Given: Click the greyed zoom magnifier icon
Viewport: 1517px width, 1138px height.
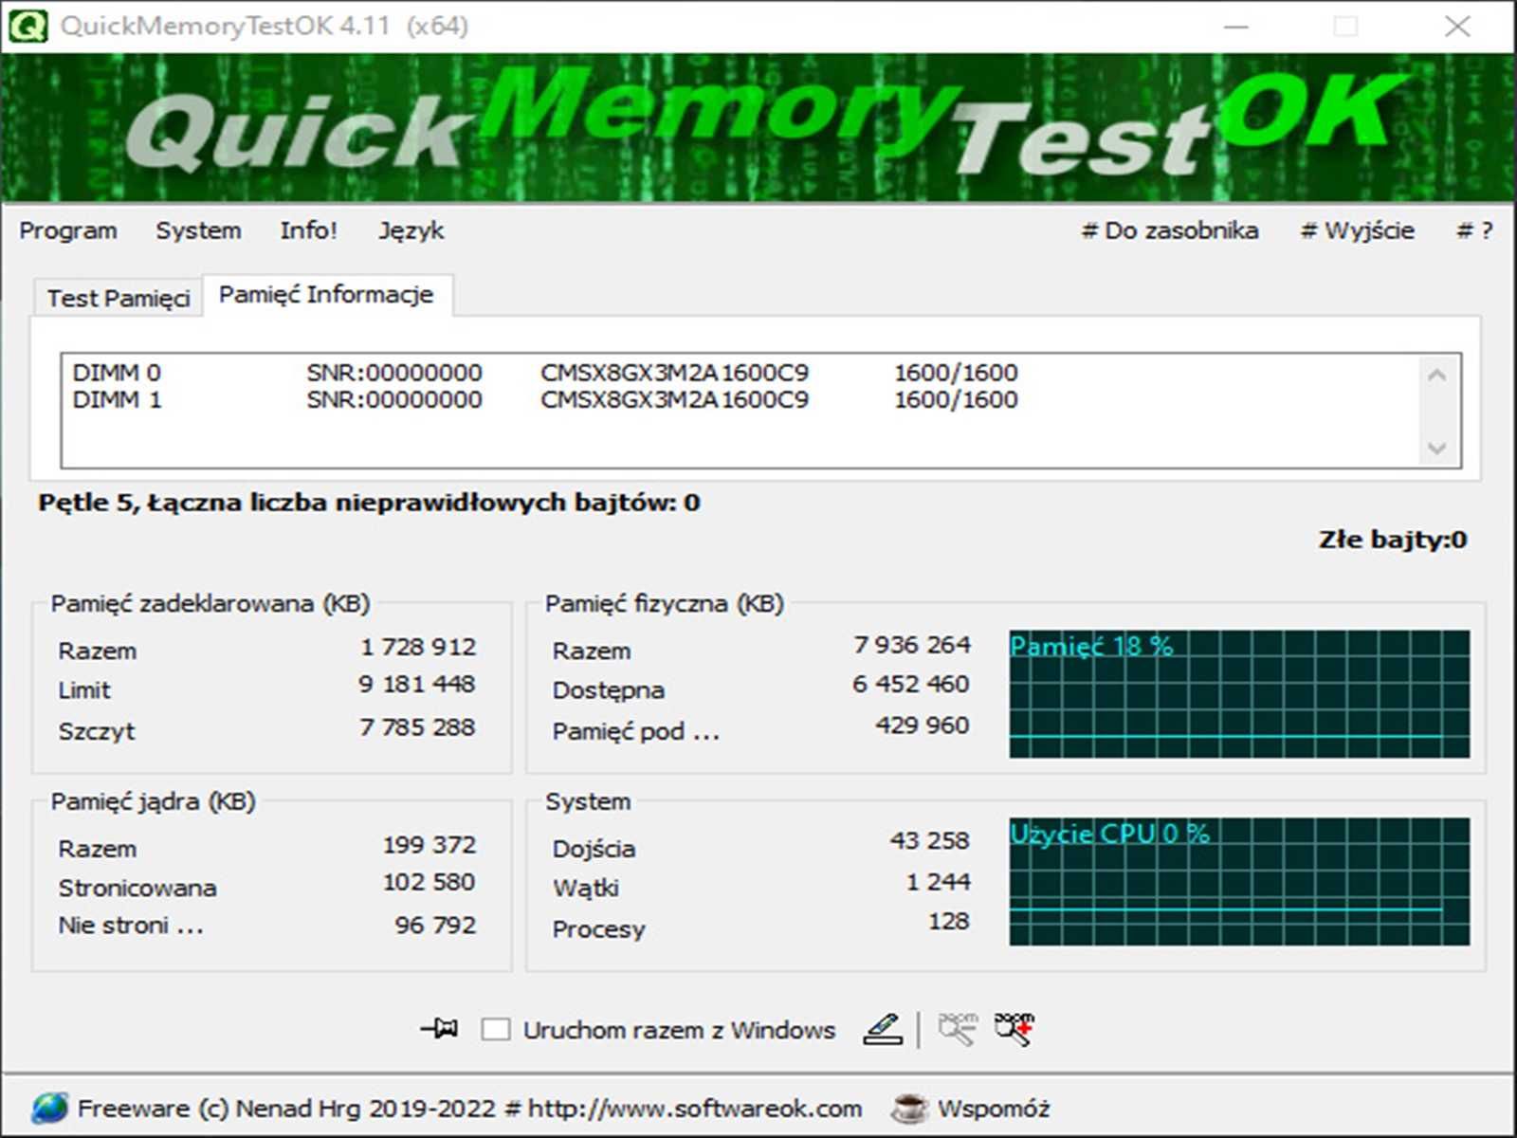Looking at the screenshot, I should (958, 1029).
